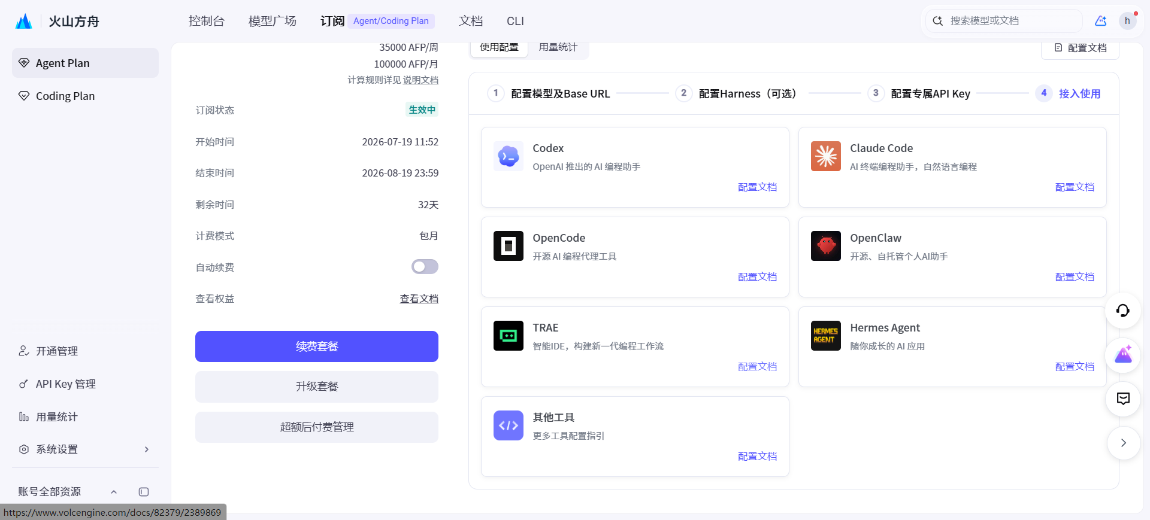Click the search magnifier icon

(x=938, y=21)
